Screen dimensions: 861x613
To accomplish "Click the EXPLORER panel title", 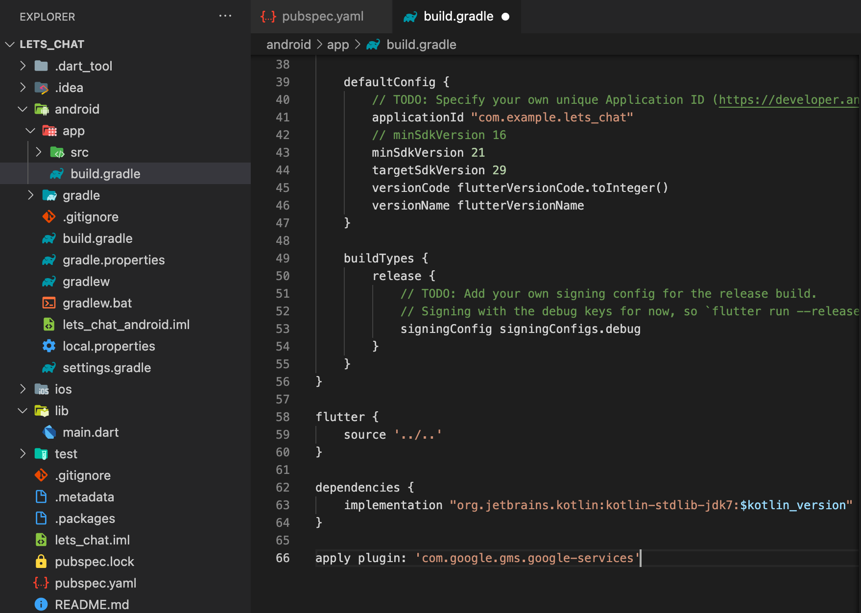I will pos(48,17).
